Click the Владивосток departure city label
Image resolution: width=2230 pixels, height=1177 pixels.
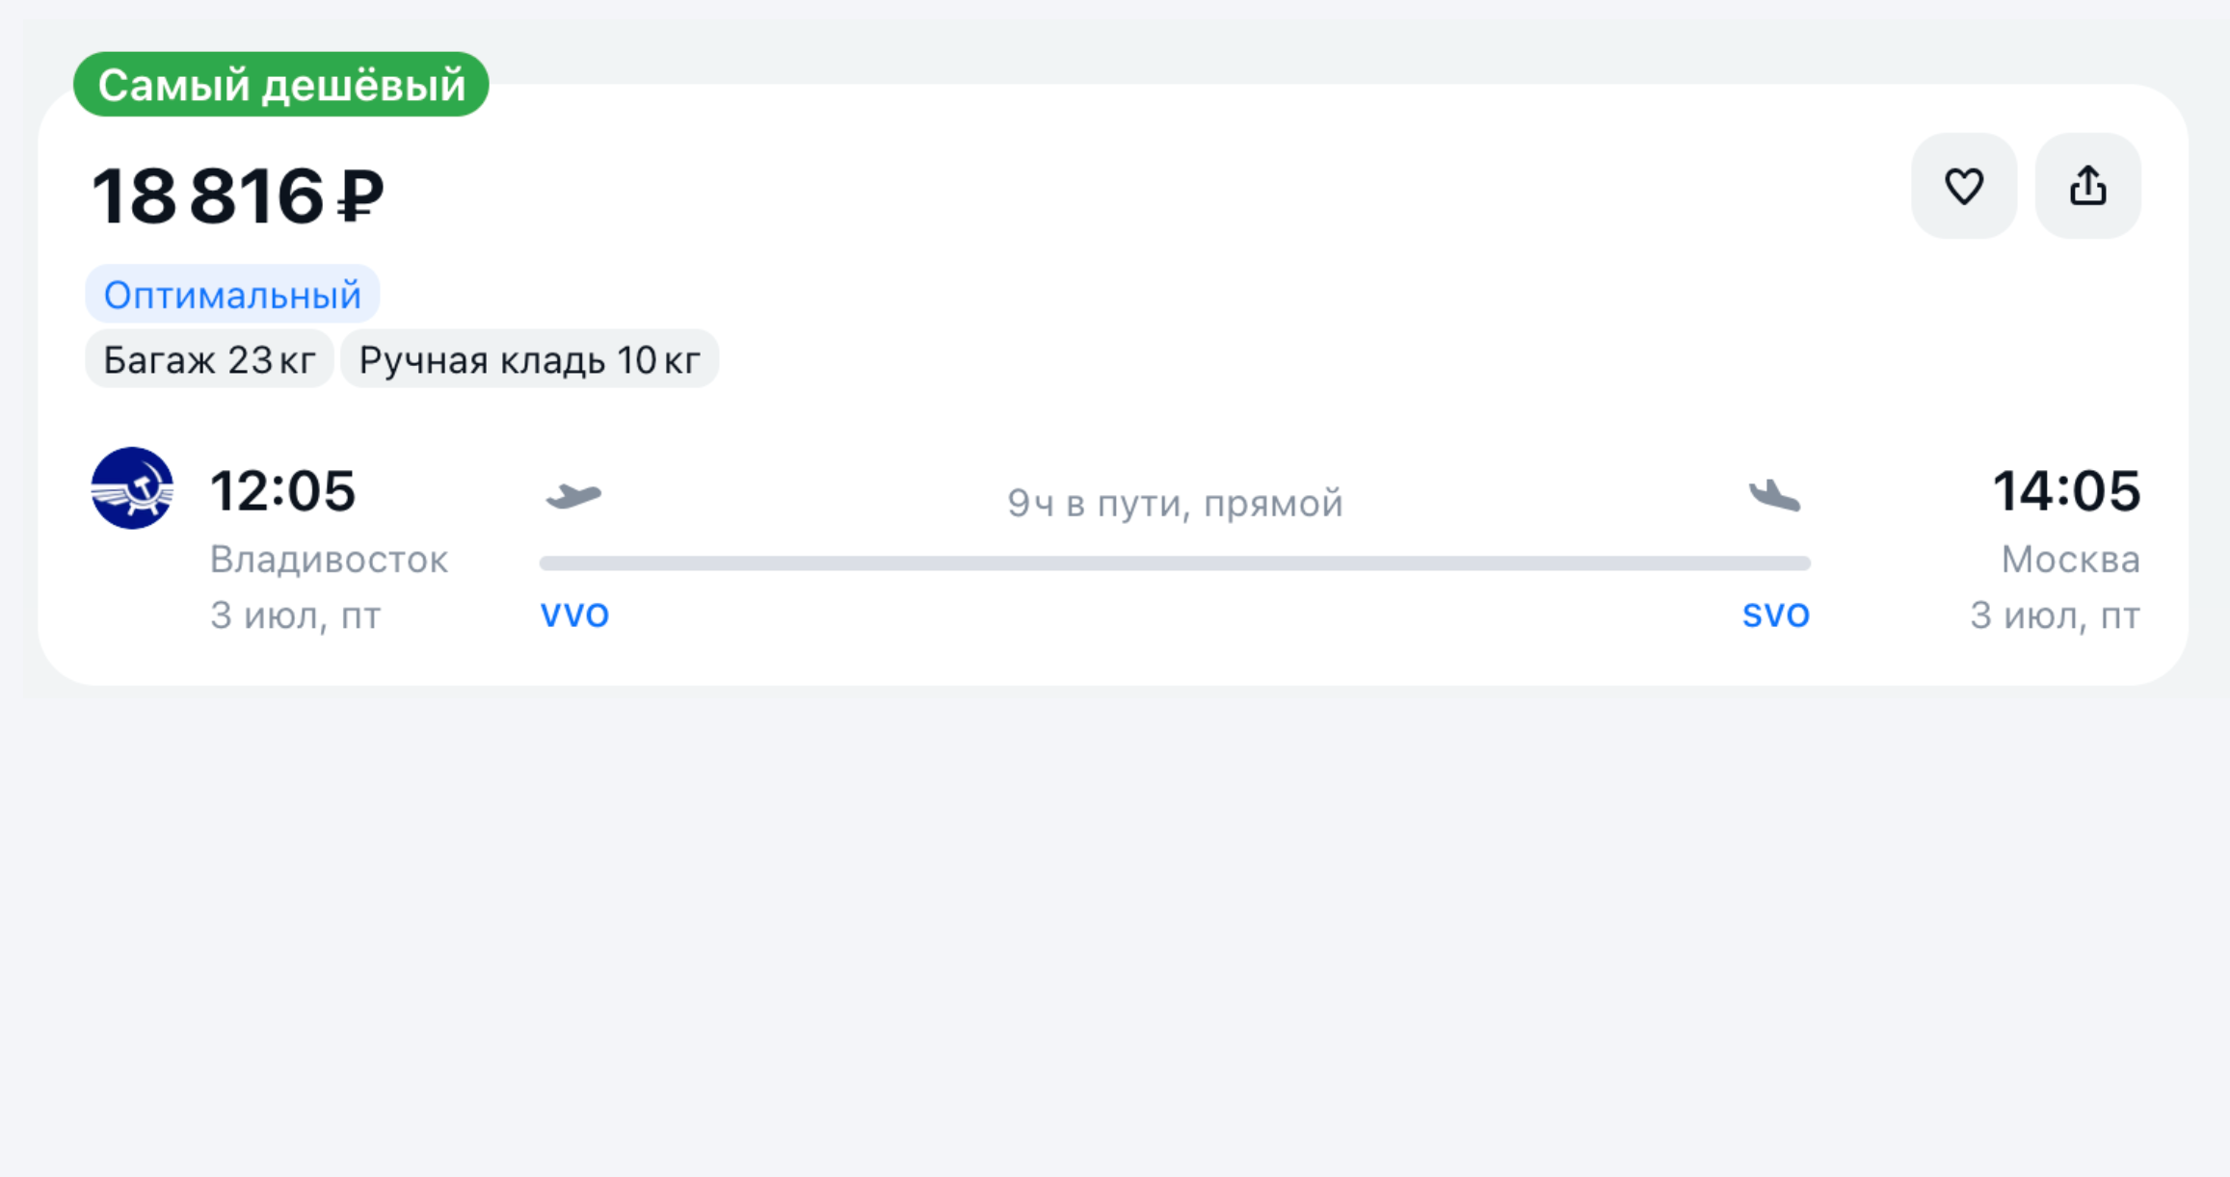pos(329,560)
